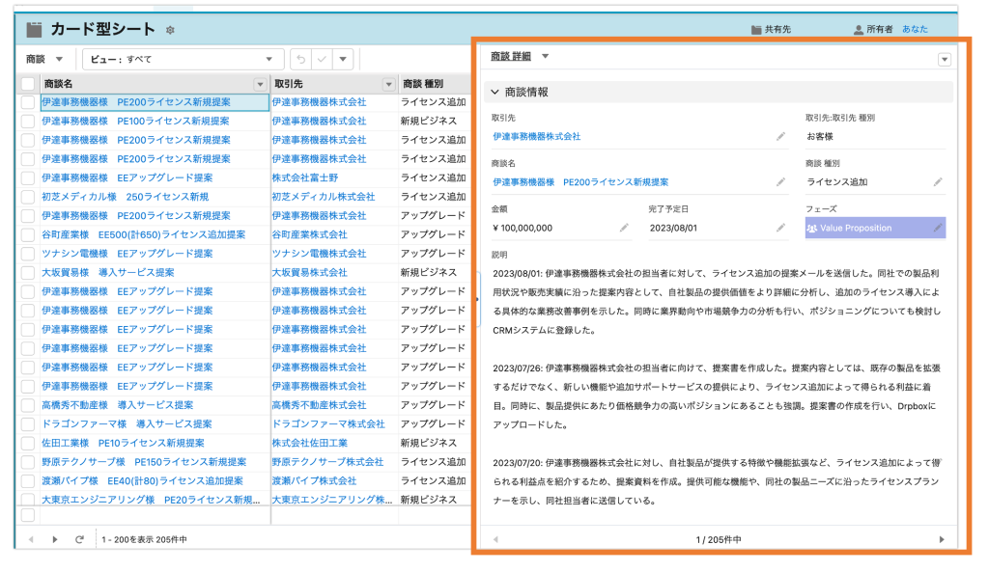Edit the 完了予定日 field with its pencil icon
This screenshot has height=572, width=989.
pos(780,228)
